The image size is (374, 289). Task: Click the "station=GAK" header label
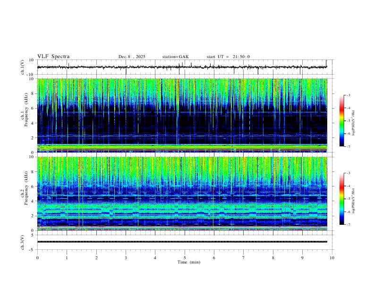click(x=175, y=57)
